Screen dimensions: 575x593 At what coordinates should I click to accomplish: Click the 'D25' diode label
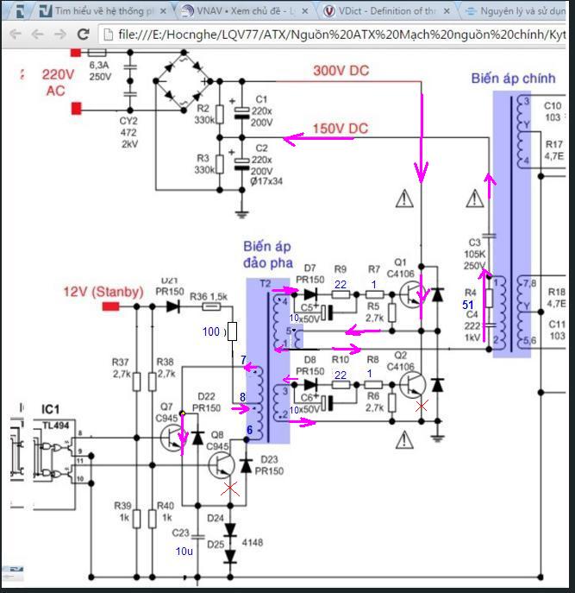tap(216, 544)
